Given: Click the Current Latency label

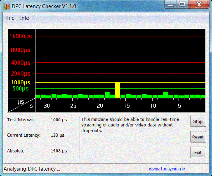Looking at the screenshot, I should [x=24, y=135].
